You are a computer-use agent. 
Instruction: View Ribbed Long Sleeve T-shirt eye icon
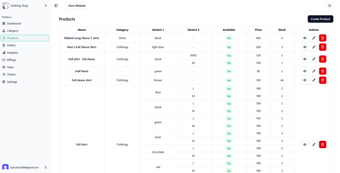point(305,38)
